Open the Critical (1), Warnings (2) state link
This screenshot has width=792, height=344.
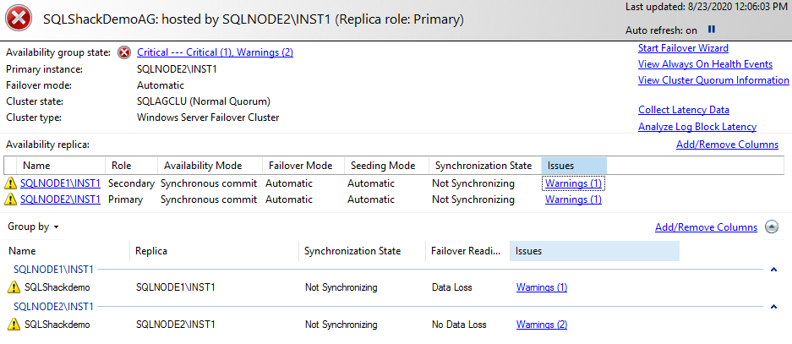point(215,52)
